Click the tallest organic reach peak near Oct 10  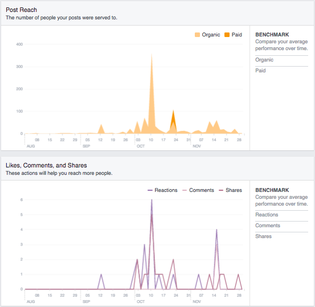click(x=152, y=55)
